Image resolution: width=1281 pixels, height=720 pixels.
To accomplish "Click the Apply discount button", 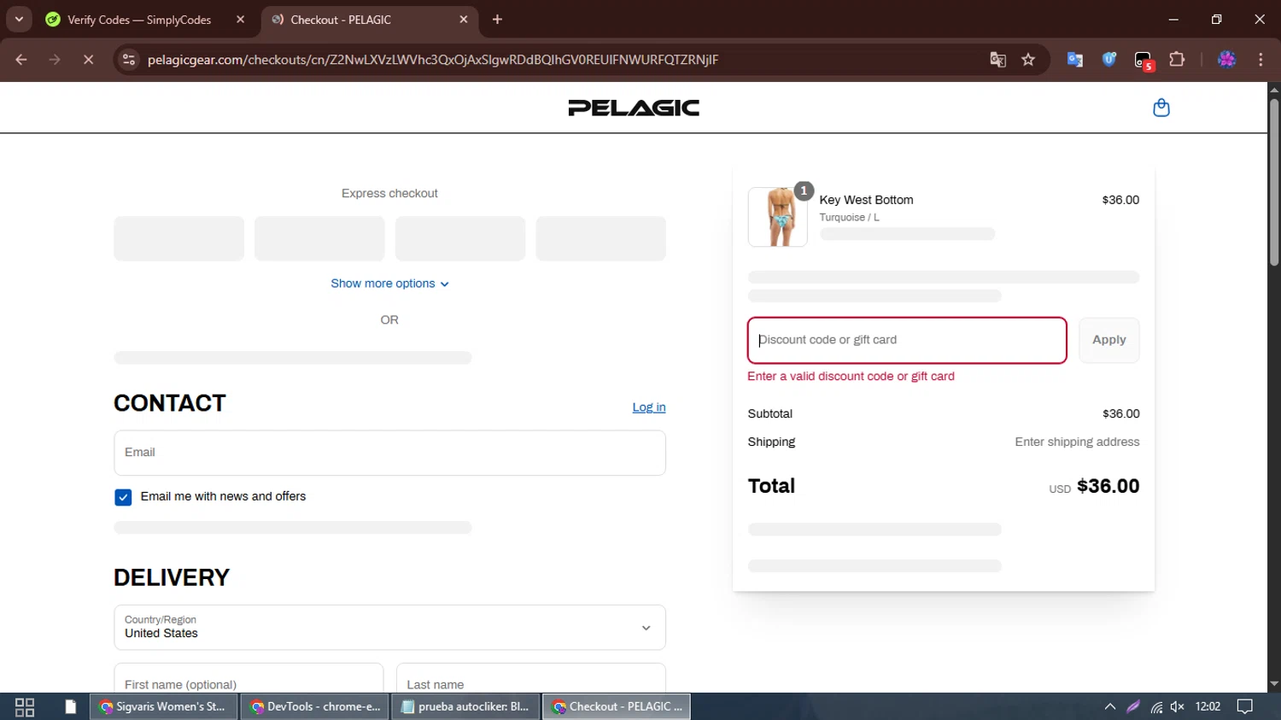I will [x=1108, y=340].
